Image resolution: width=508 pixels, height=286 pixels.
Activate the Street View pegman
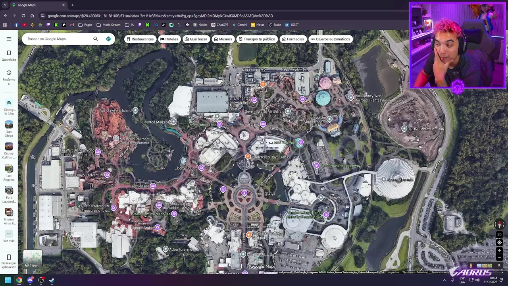pos(471,265)
